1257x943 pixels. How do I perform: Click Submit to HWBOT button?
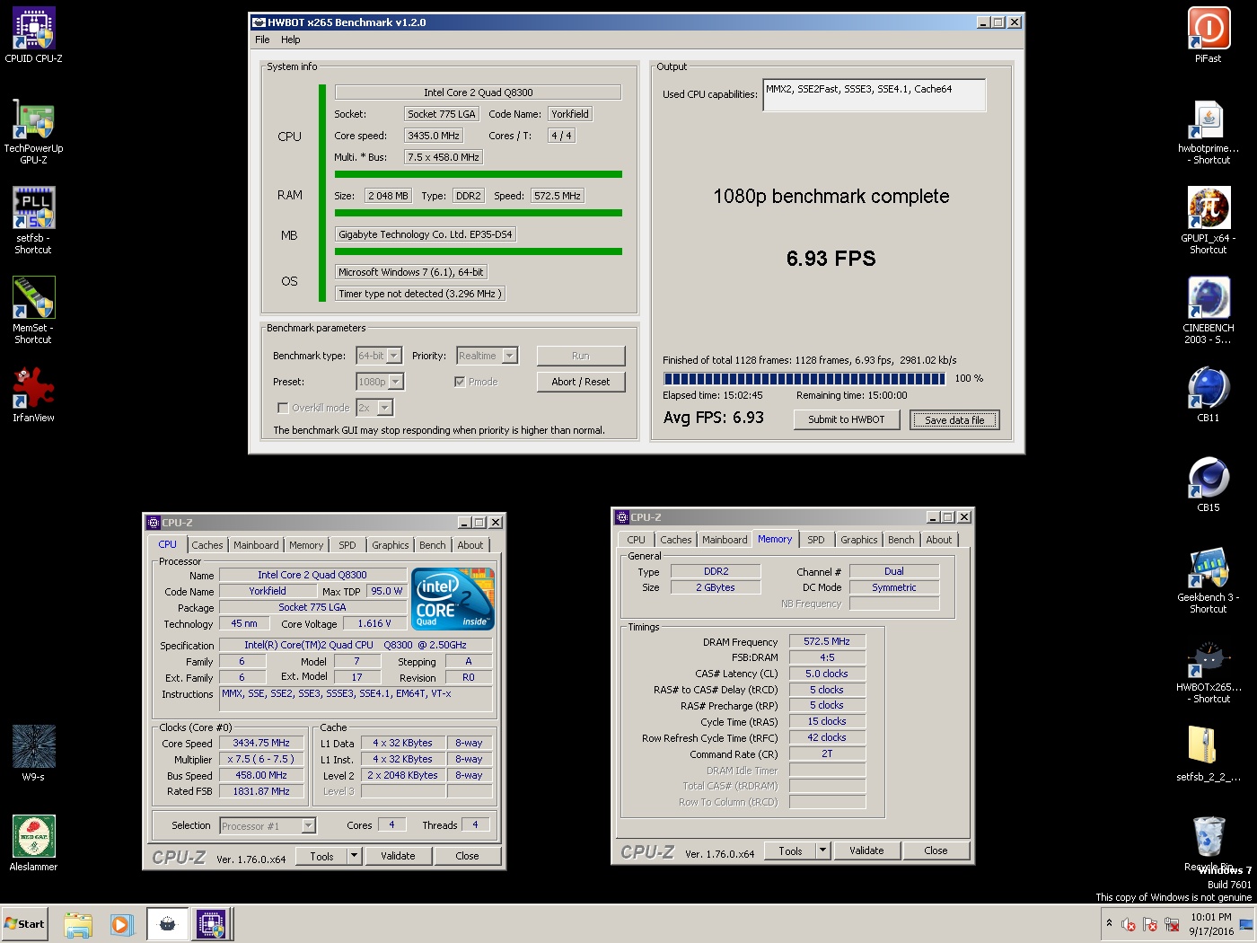click(847, 419)
